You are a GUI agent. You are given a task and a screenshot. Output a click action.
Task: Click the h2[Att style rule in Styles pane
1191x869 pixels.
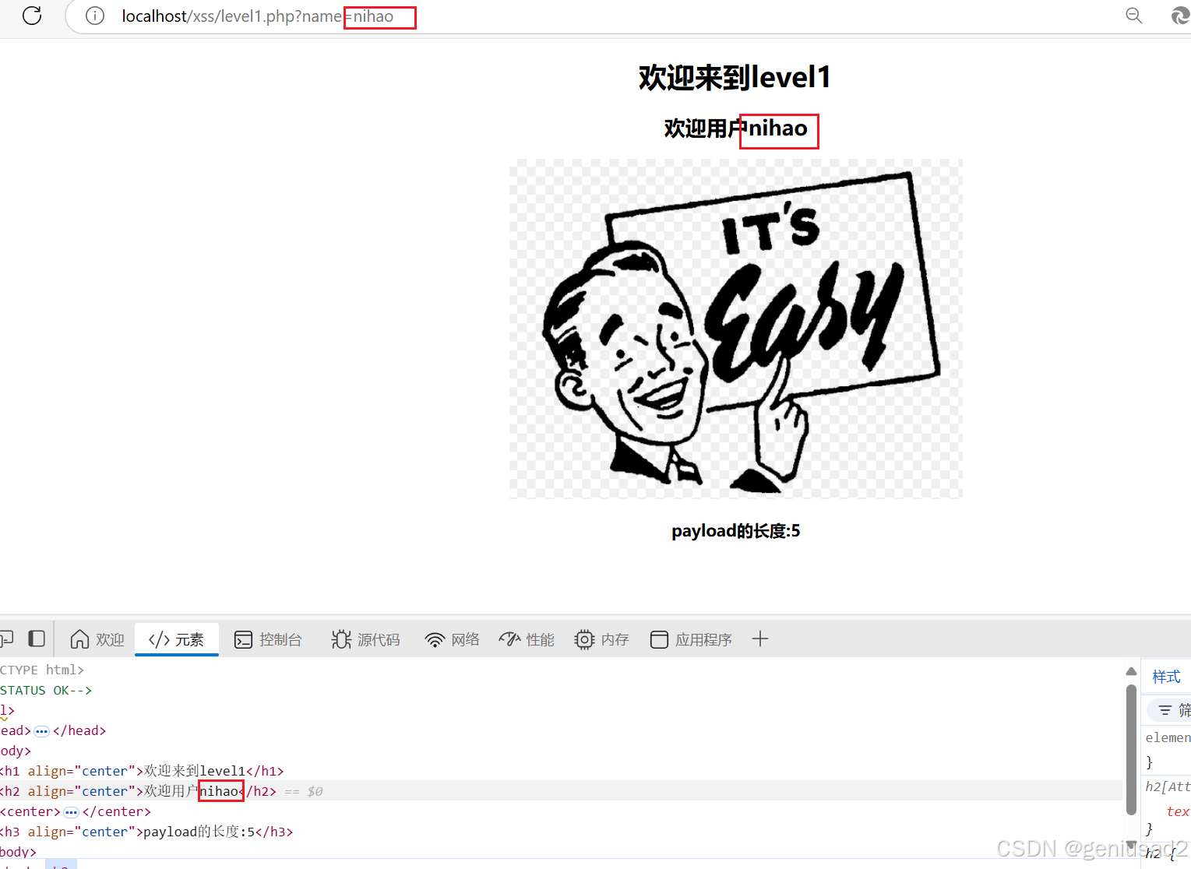coord(1168,786)
